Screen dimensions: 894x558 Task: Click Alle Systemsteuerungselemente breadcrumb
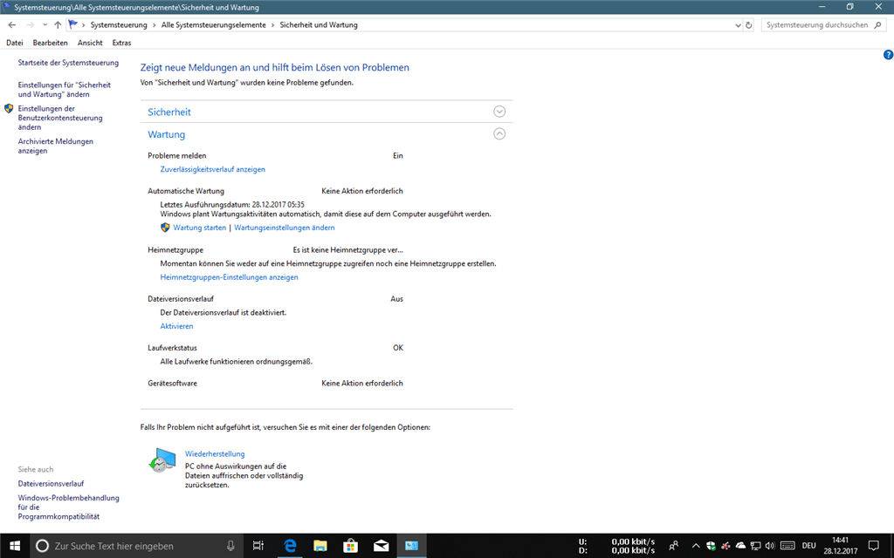tap(213, 25)
